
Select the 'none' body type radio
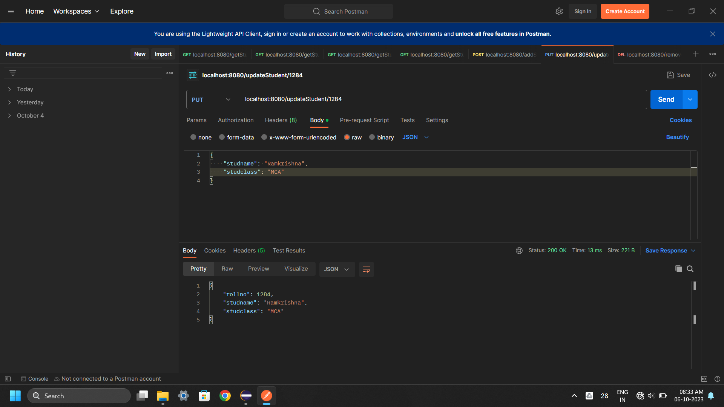[193, 137]
